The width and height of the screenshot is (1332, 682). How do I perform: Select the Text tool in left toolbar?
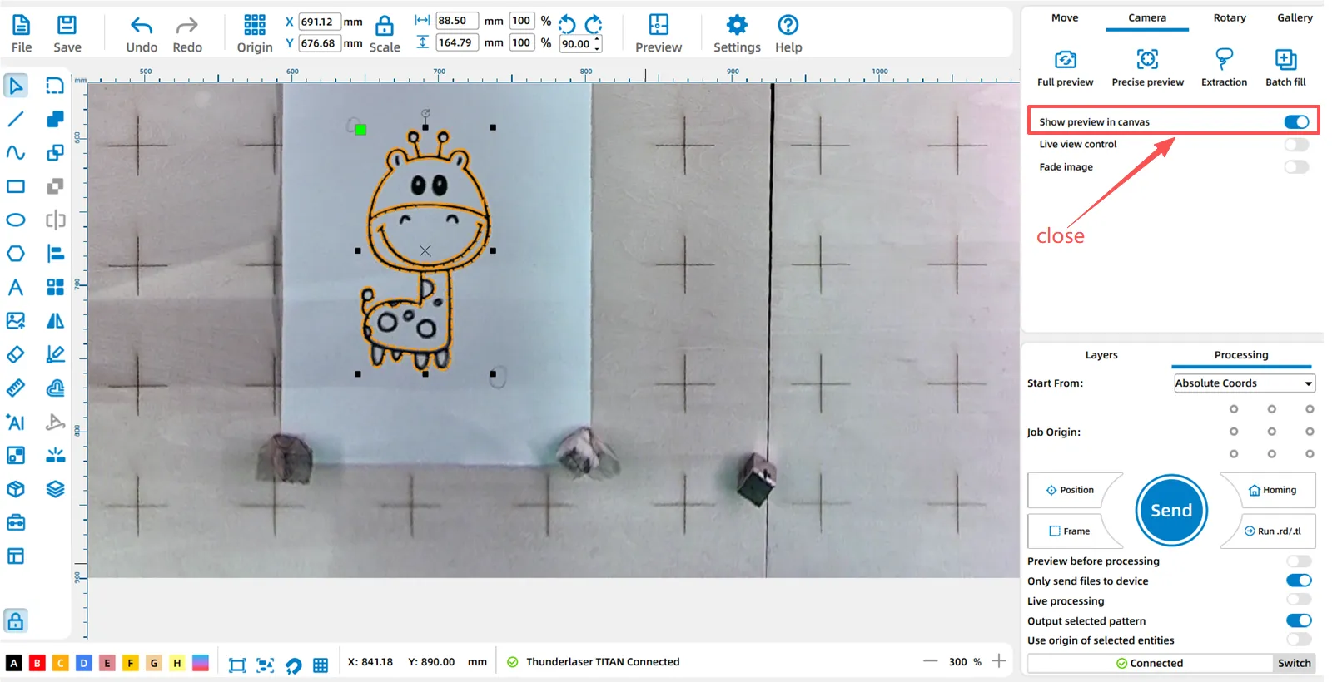16,288
